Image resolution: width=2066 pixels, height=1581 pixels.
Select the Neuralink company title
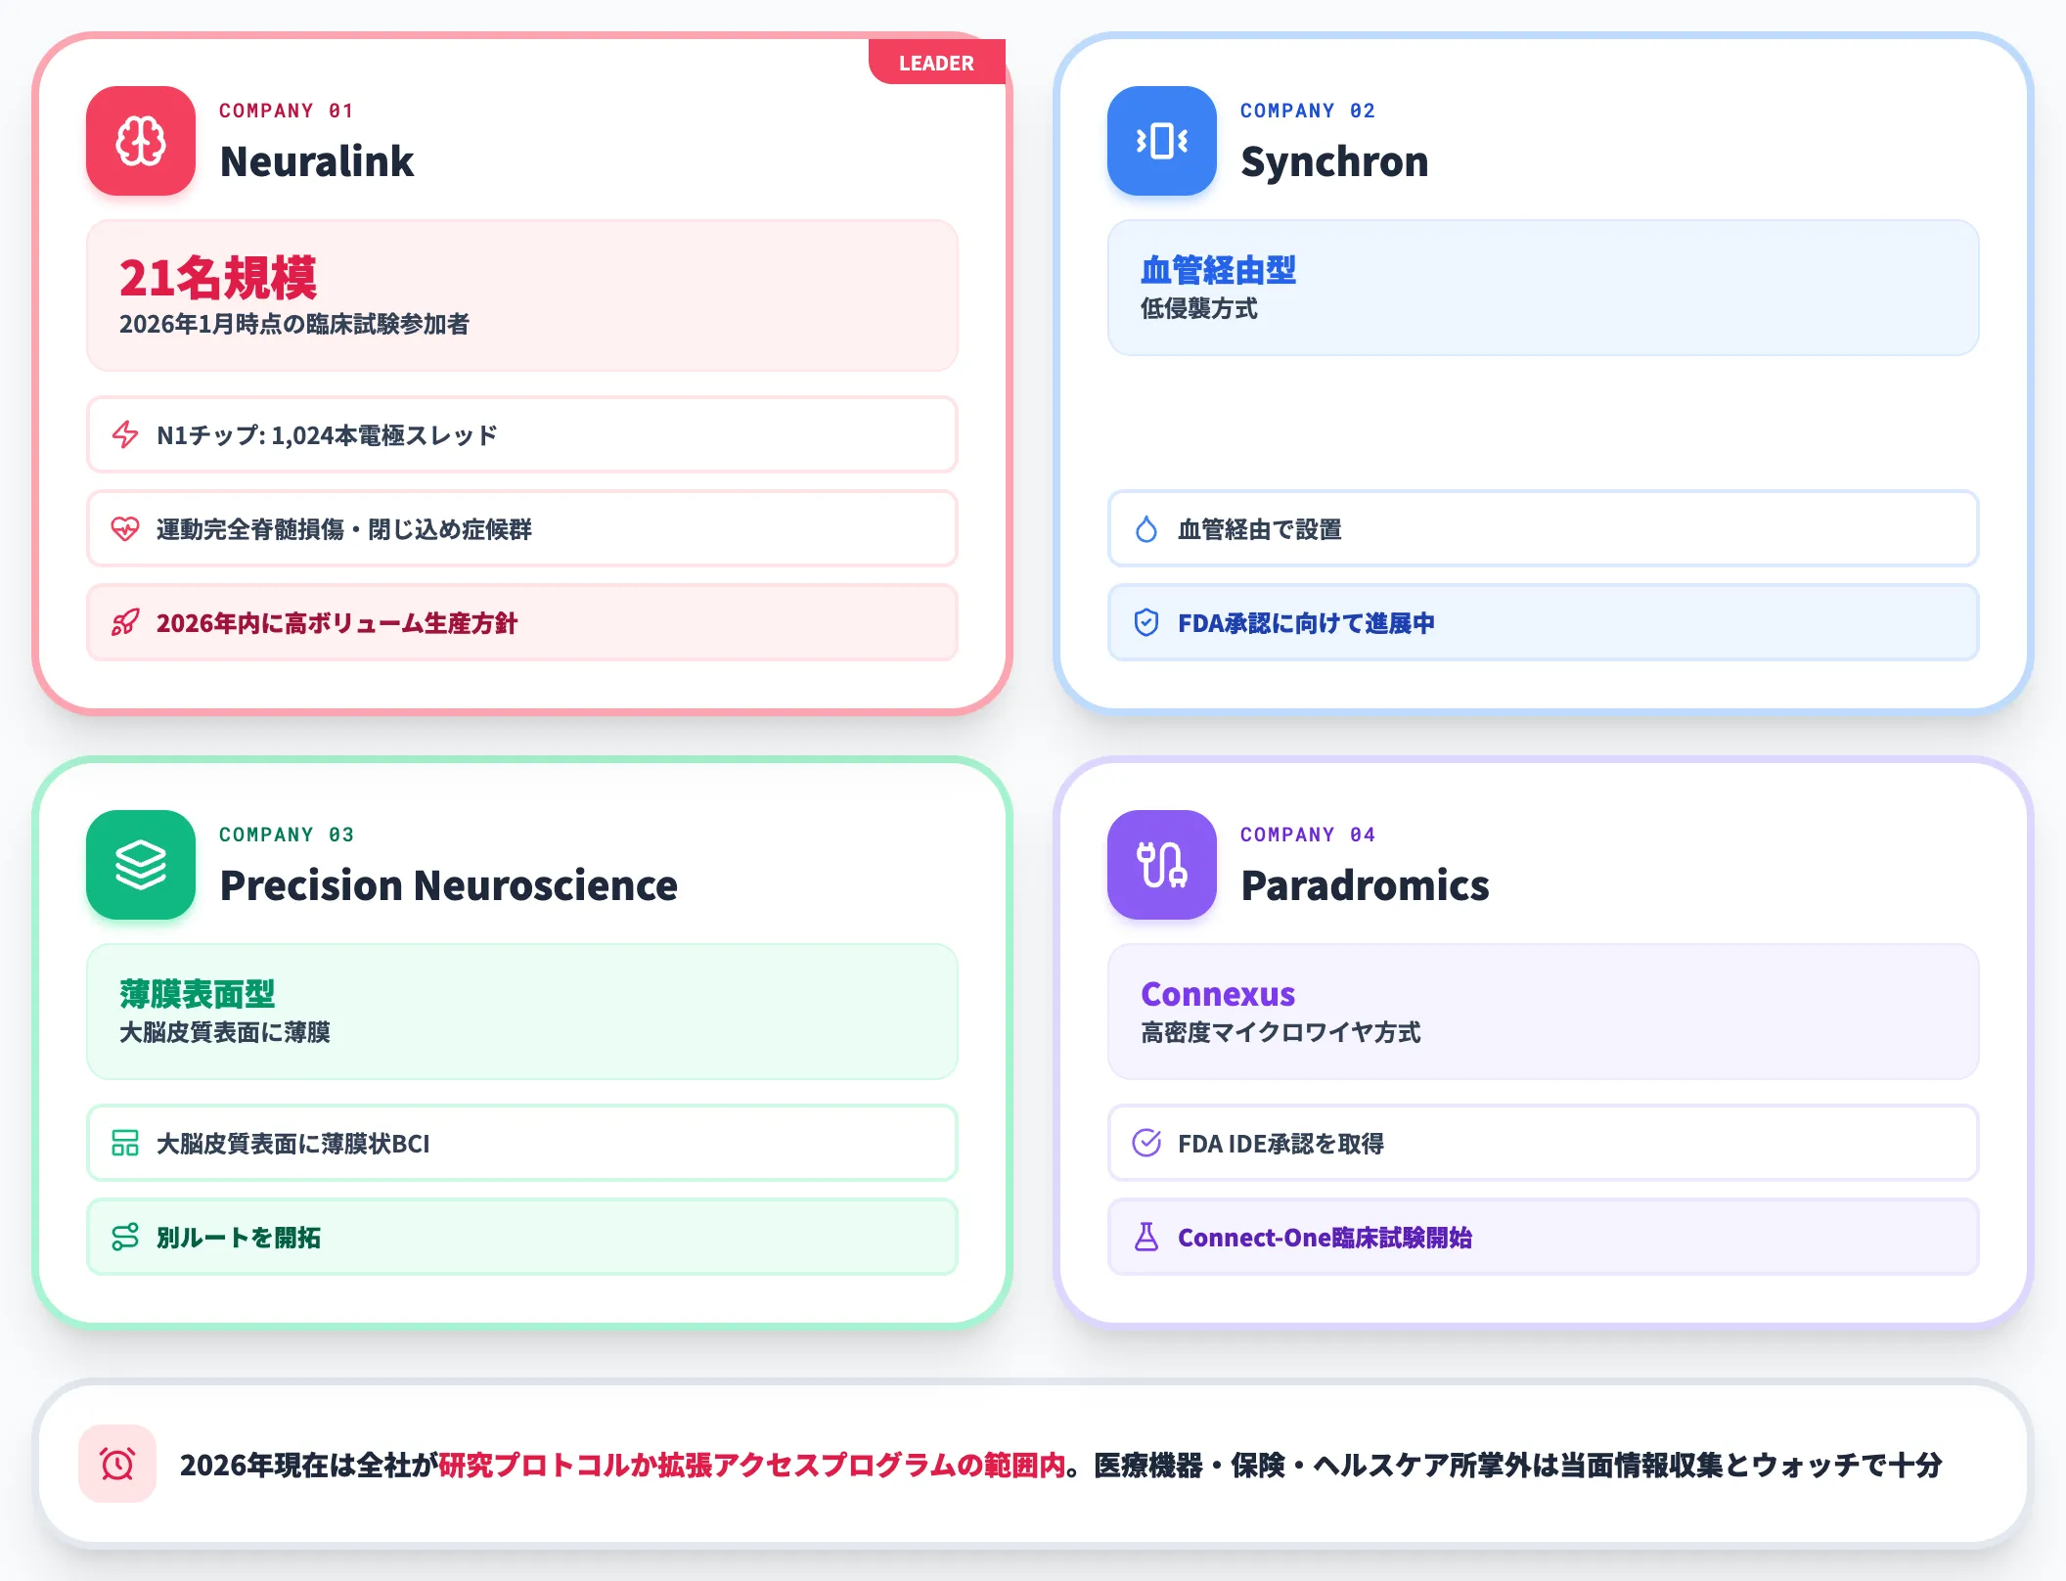coord(317,161)
